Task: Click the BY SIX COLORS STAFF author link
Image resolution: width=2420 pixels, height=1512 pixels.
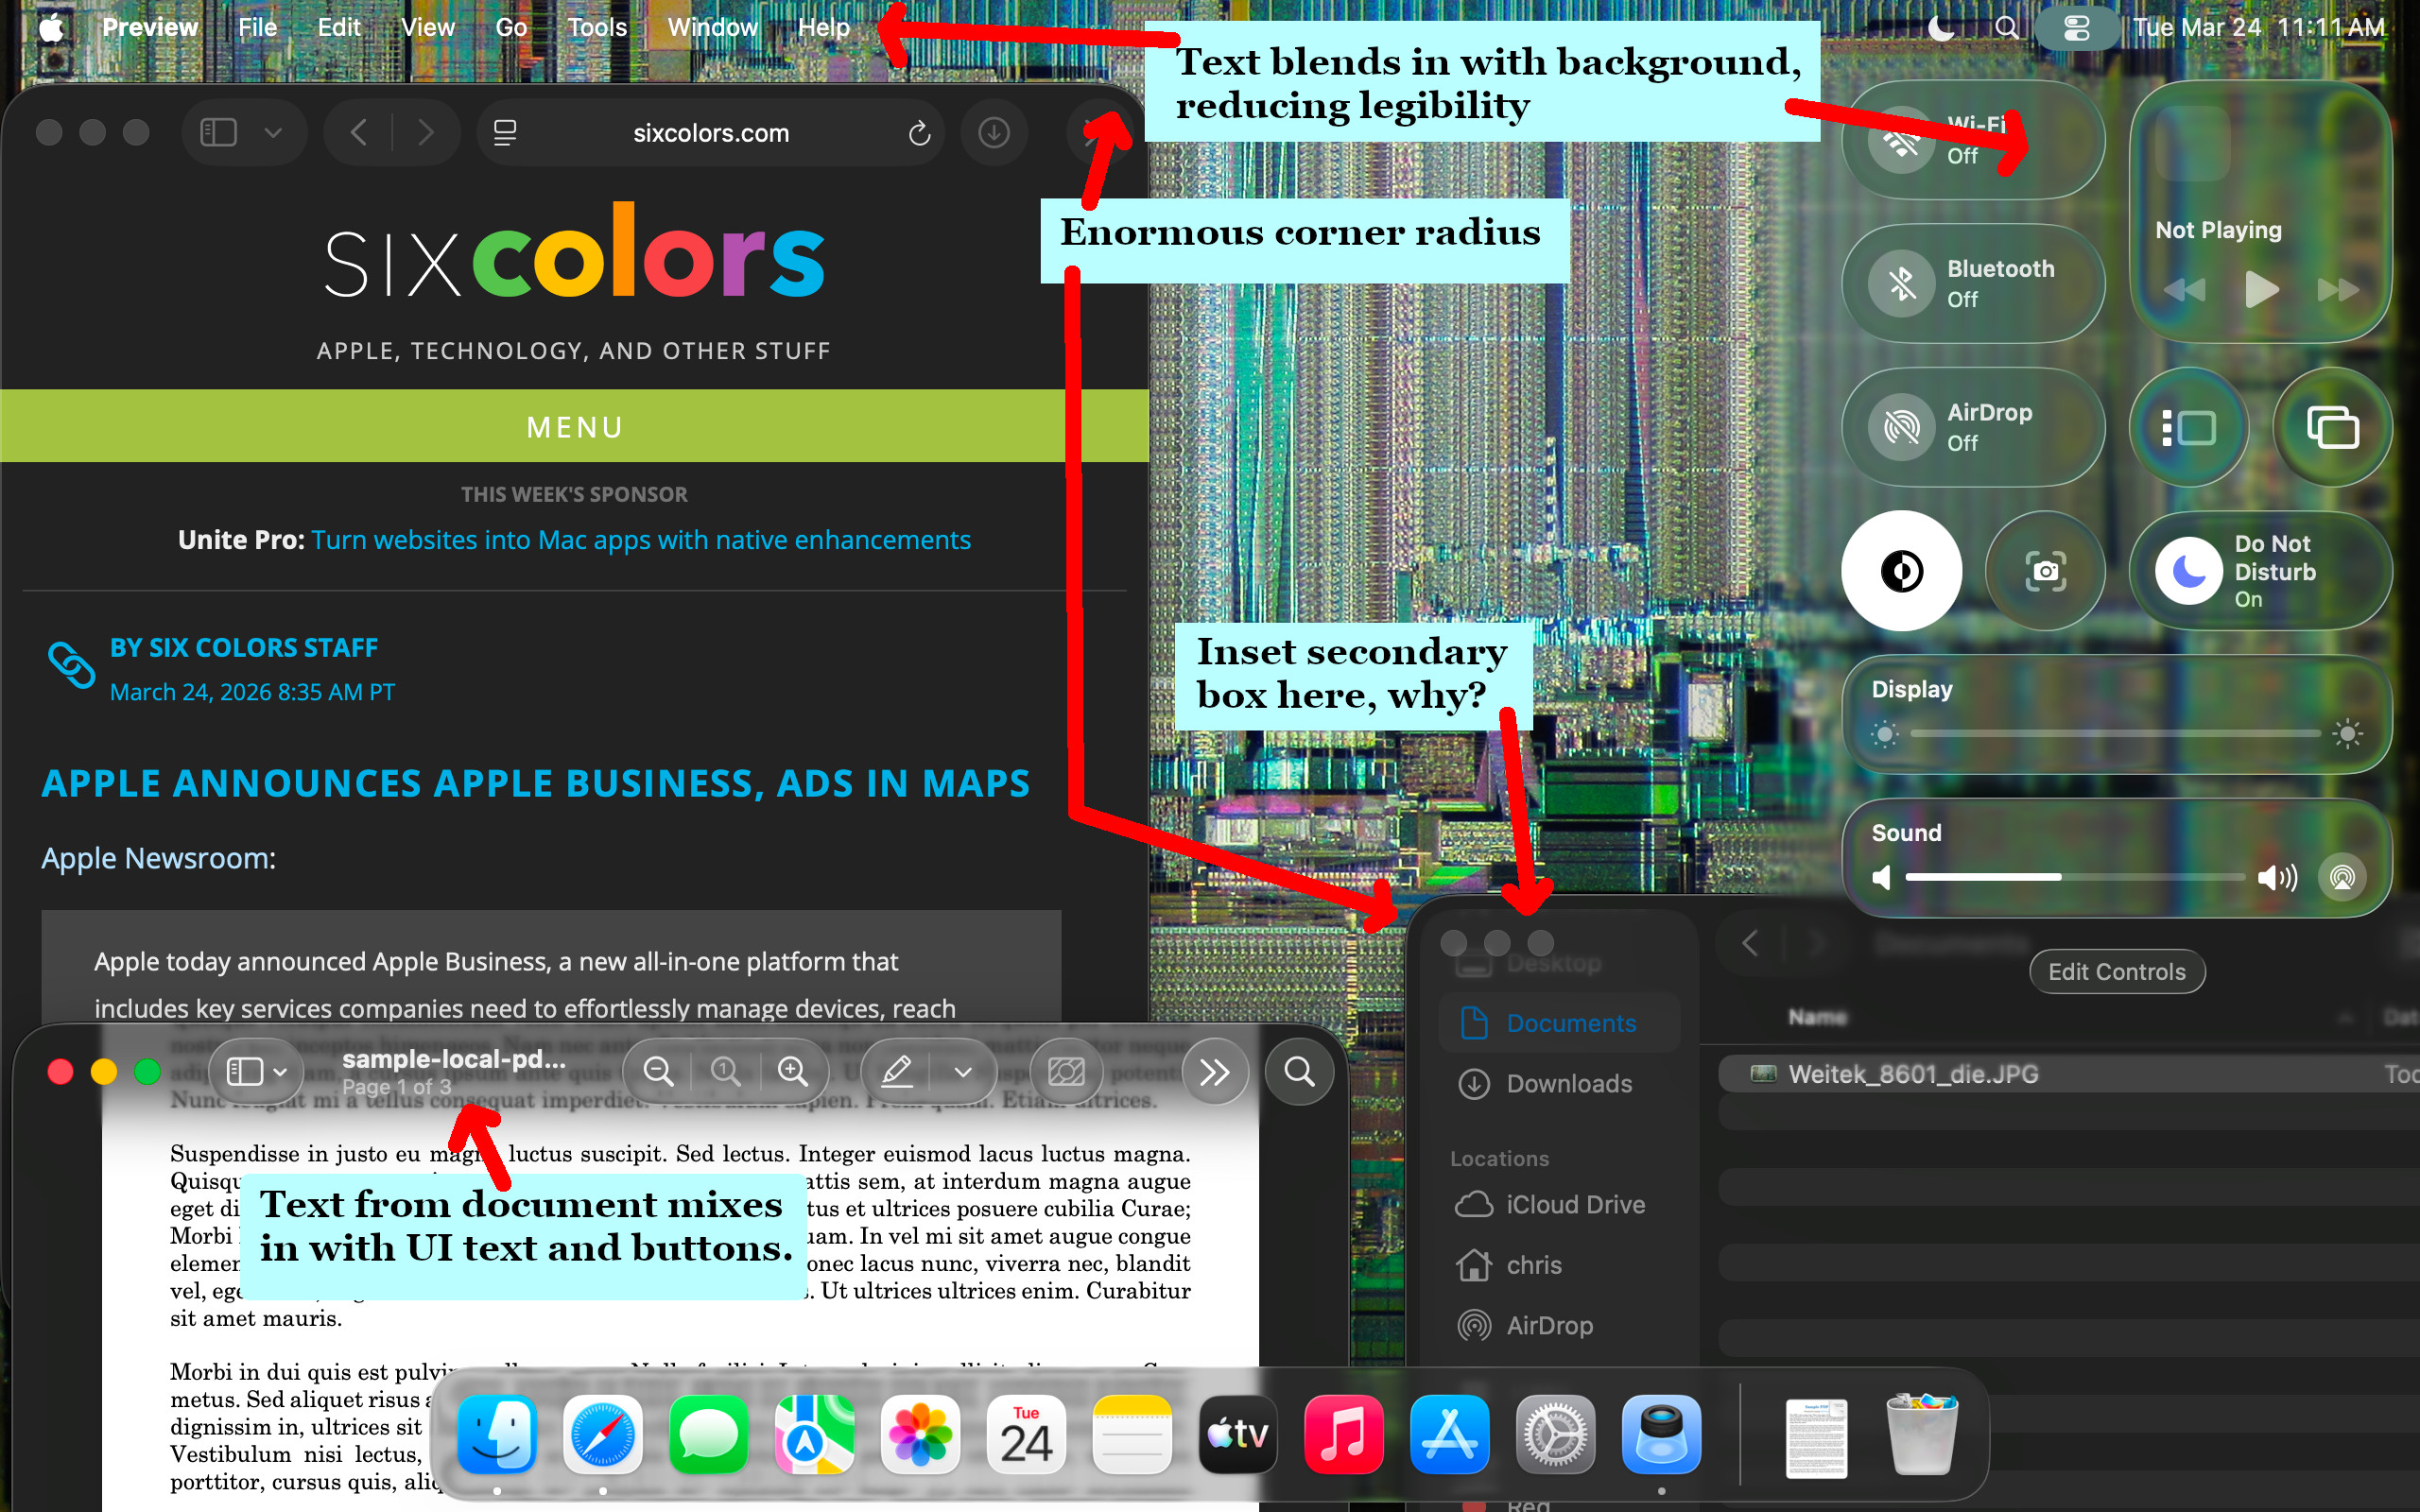Action: click(244, 648)
